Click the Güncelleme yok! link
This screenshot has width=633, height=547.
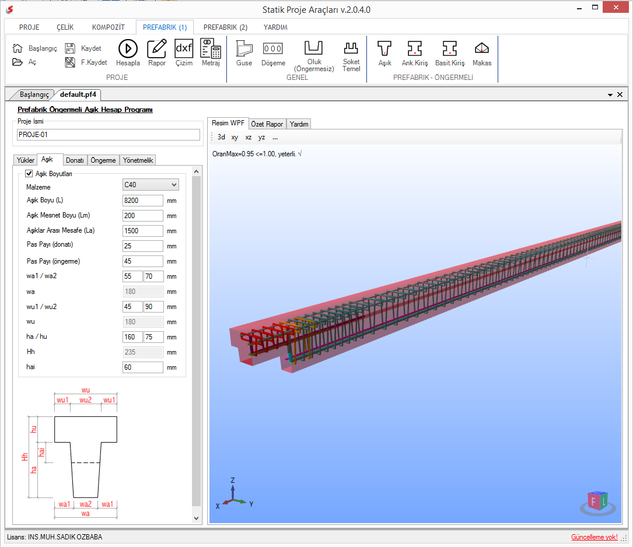pyautogui.click(x=594, y=537)
